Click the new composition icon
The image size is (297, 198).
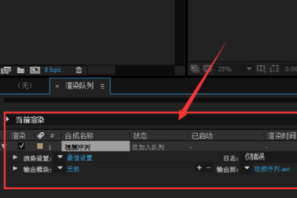coord(35,70)
